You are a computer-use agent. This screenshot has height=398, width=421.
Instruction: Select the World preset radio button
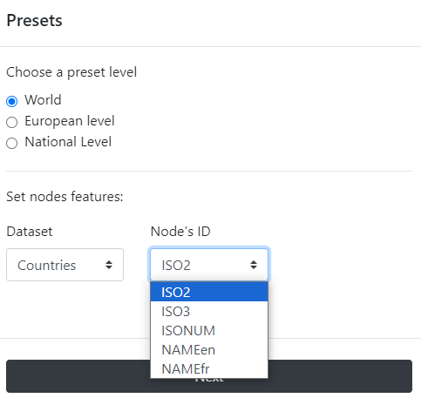tap(12, 101)
